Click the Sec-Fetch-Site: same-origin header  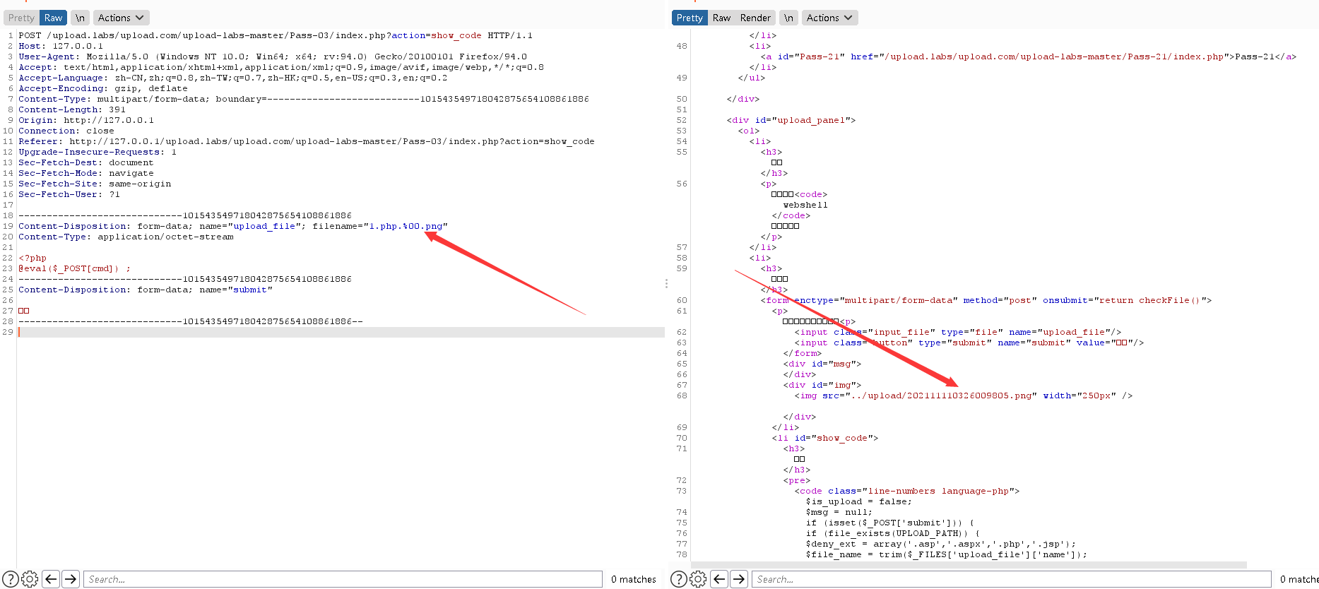95,184
